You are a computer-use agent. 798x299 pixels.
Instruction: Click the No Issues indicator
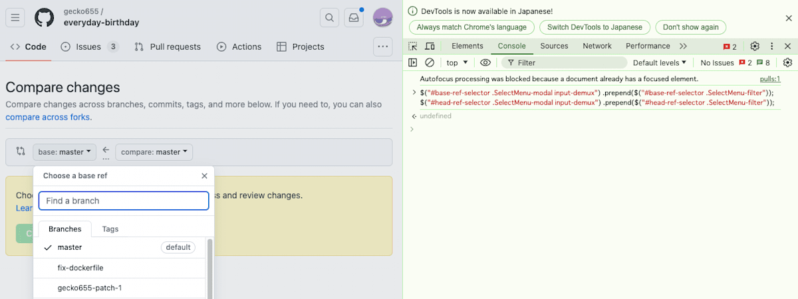(x=717, y=62)
